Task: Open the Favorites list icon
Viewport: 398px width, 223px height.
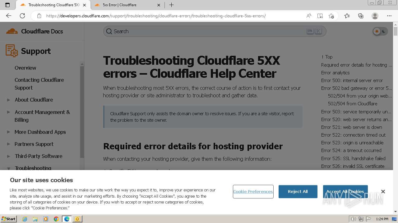Action: (347, 16)
